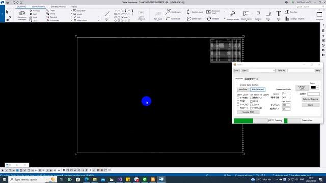Click the Selected Drawing button
This screenshot has width=326, height=183.
(310, 99)
